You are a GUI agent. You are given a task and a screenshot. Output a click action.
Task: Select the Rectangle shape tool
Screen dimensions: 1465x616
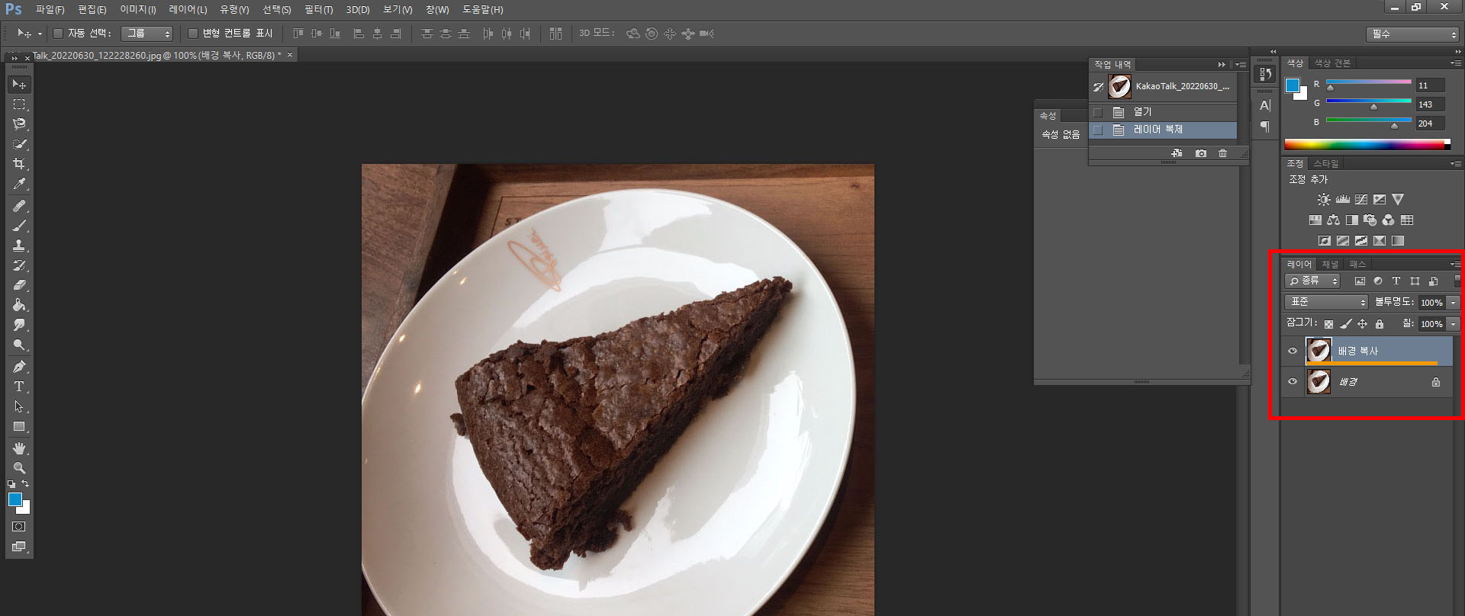[19, 427]
